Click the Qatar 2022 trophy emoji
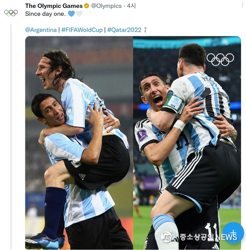The width and height of the screenshot is (246, 250). click(145, 30)
